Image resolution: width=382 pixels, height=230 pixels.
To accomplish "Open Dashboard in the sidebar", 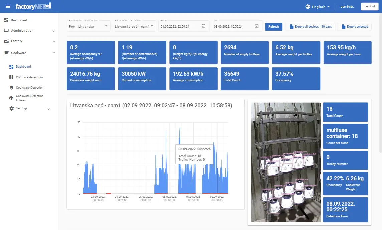I will pyautogui.click(x=19, y=20).
